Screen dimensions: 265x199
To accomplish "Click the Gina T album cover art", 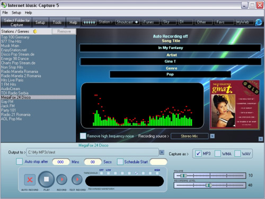I will [235, 105].
